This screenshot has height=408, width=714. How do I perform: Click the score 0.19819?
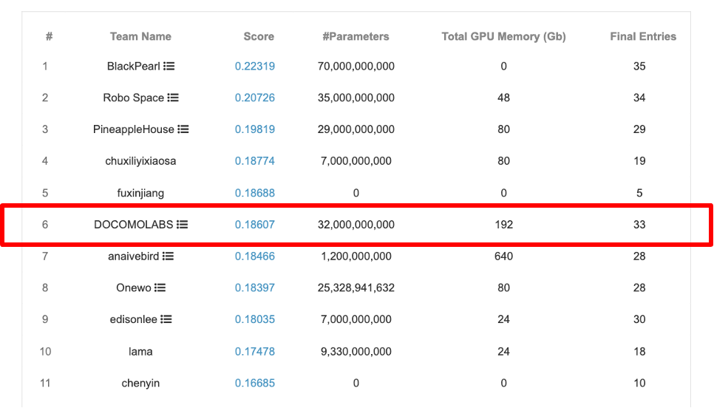coord(254,129)
